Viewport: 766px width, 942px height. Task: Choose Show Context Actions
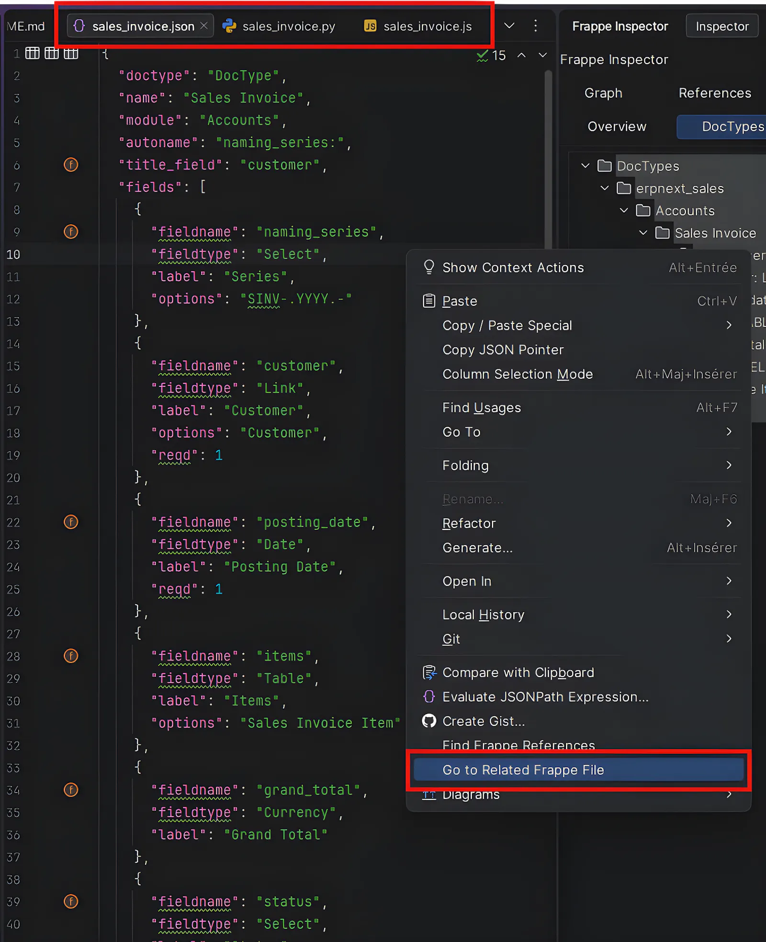pos(578,267)
